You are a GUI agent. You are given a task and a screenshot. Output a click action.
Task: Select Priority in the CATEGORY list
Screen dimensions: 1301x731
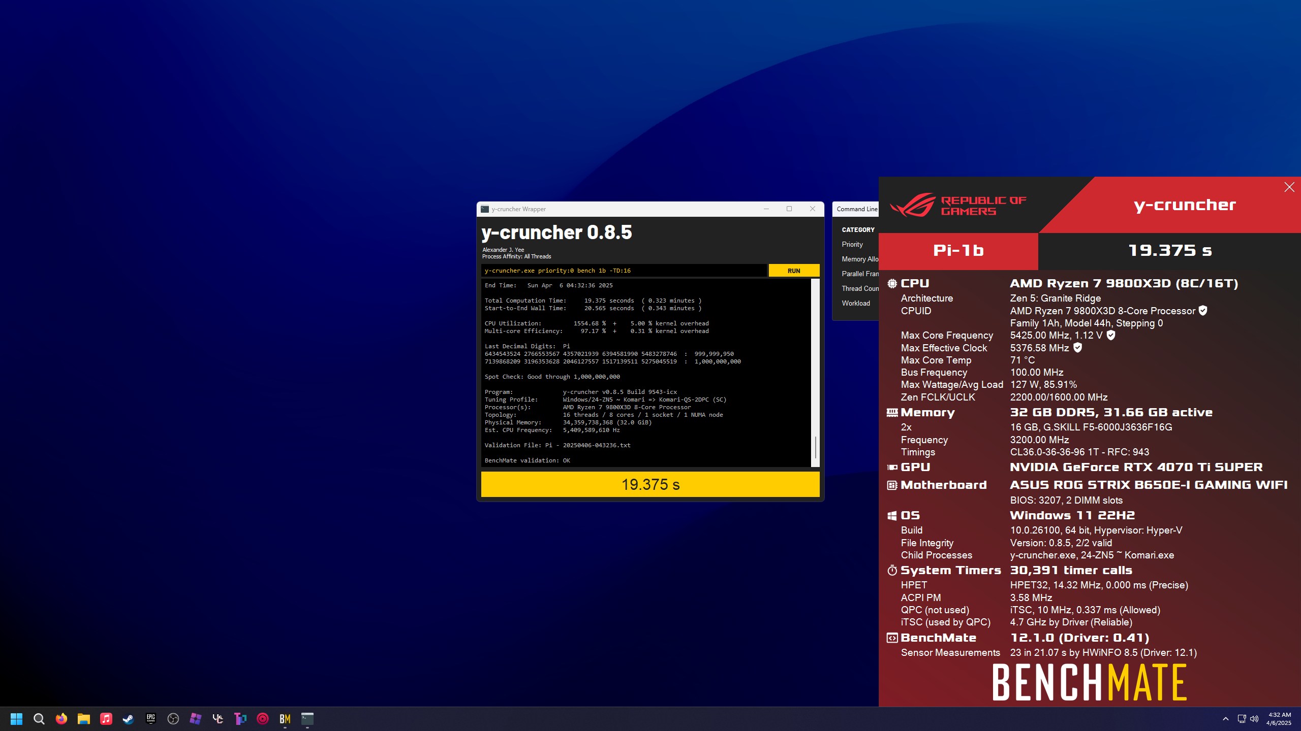coord(852,244)
